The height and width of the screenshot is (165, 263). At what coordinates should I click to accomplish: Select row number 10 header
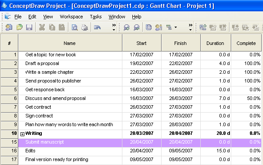click(10, 134)
